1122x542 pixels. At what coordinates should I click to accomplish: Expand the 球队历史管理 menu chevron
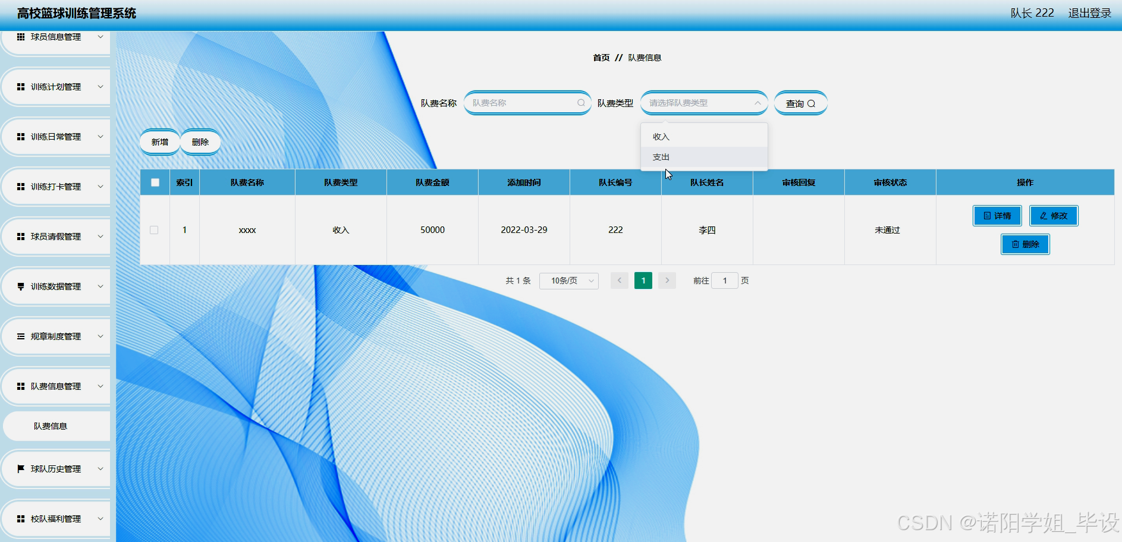(100, 469)
